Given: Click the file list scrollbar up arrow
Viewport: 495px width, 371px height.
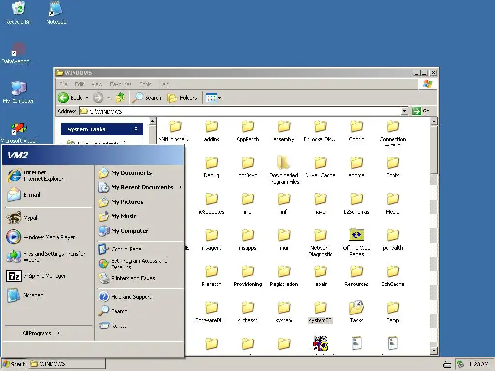Looking at the screenshot, I should pyautogui.click(x=434, y=121).
